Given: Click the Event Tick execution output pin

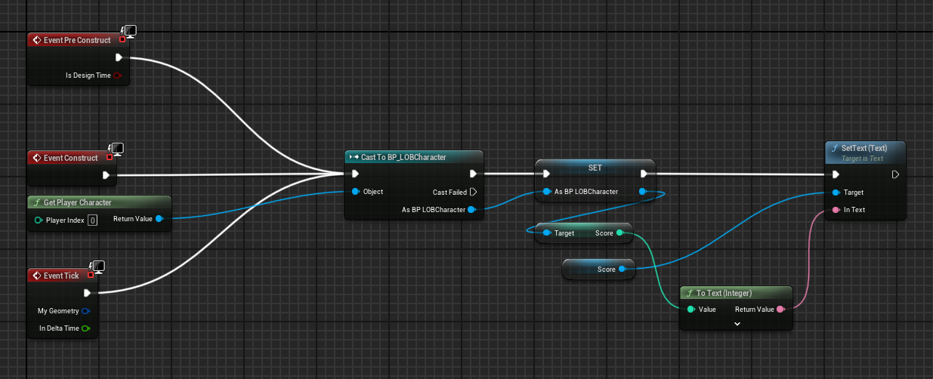Looking at the screenshot, I should click(x=88, y=293).
